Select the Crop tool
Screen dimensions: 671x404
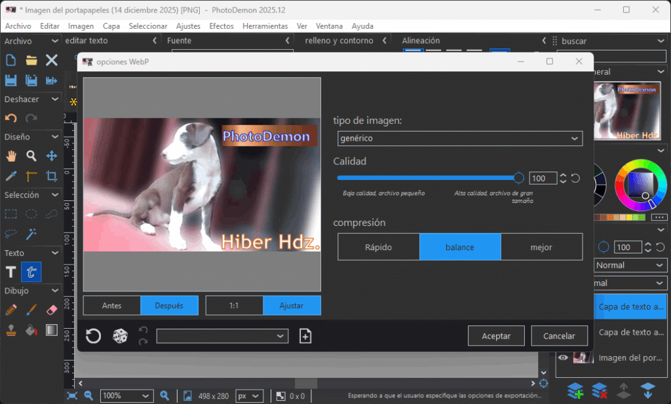pyautogui.click(x=51, y=176)
